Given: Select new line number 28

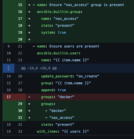Looking at the screenshot, I should (x=20, y=90).
